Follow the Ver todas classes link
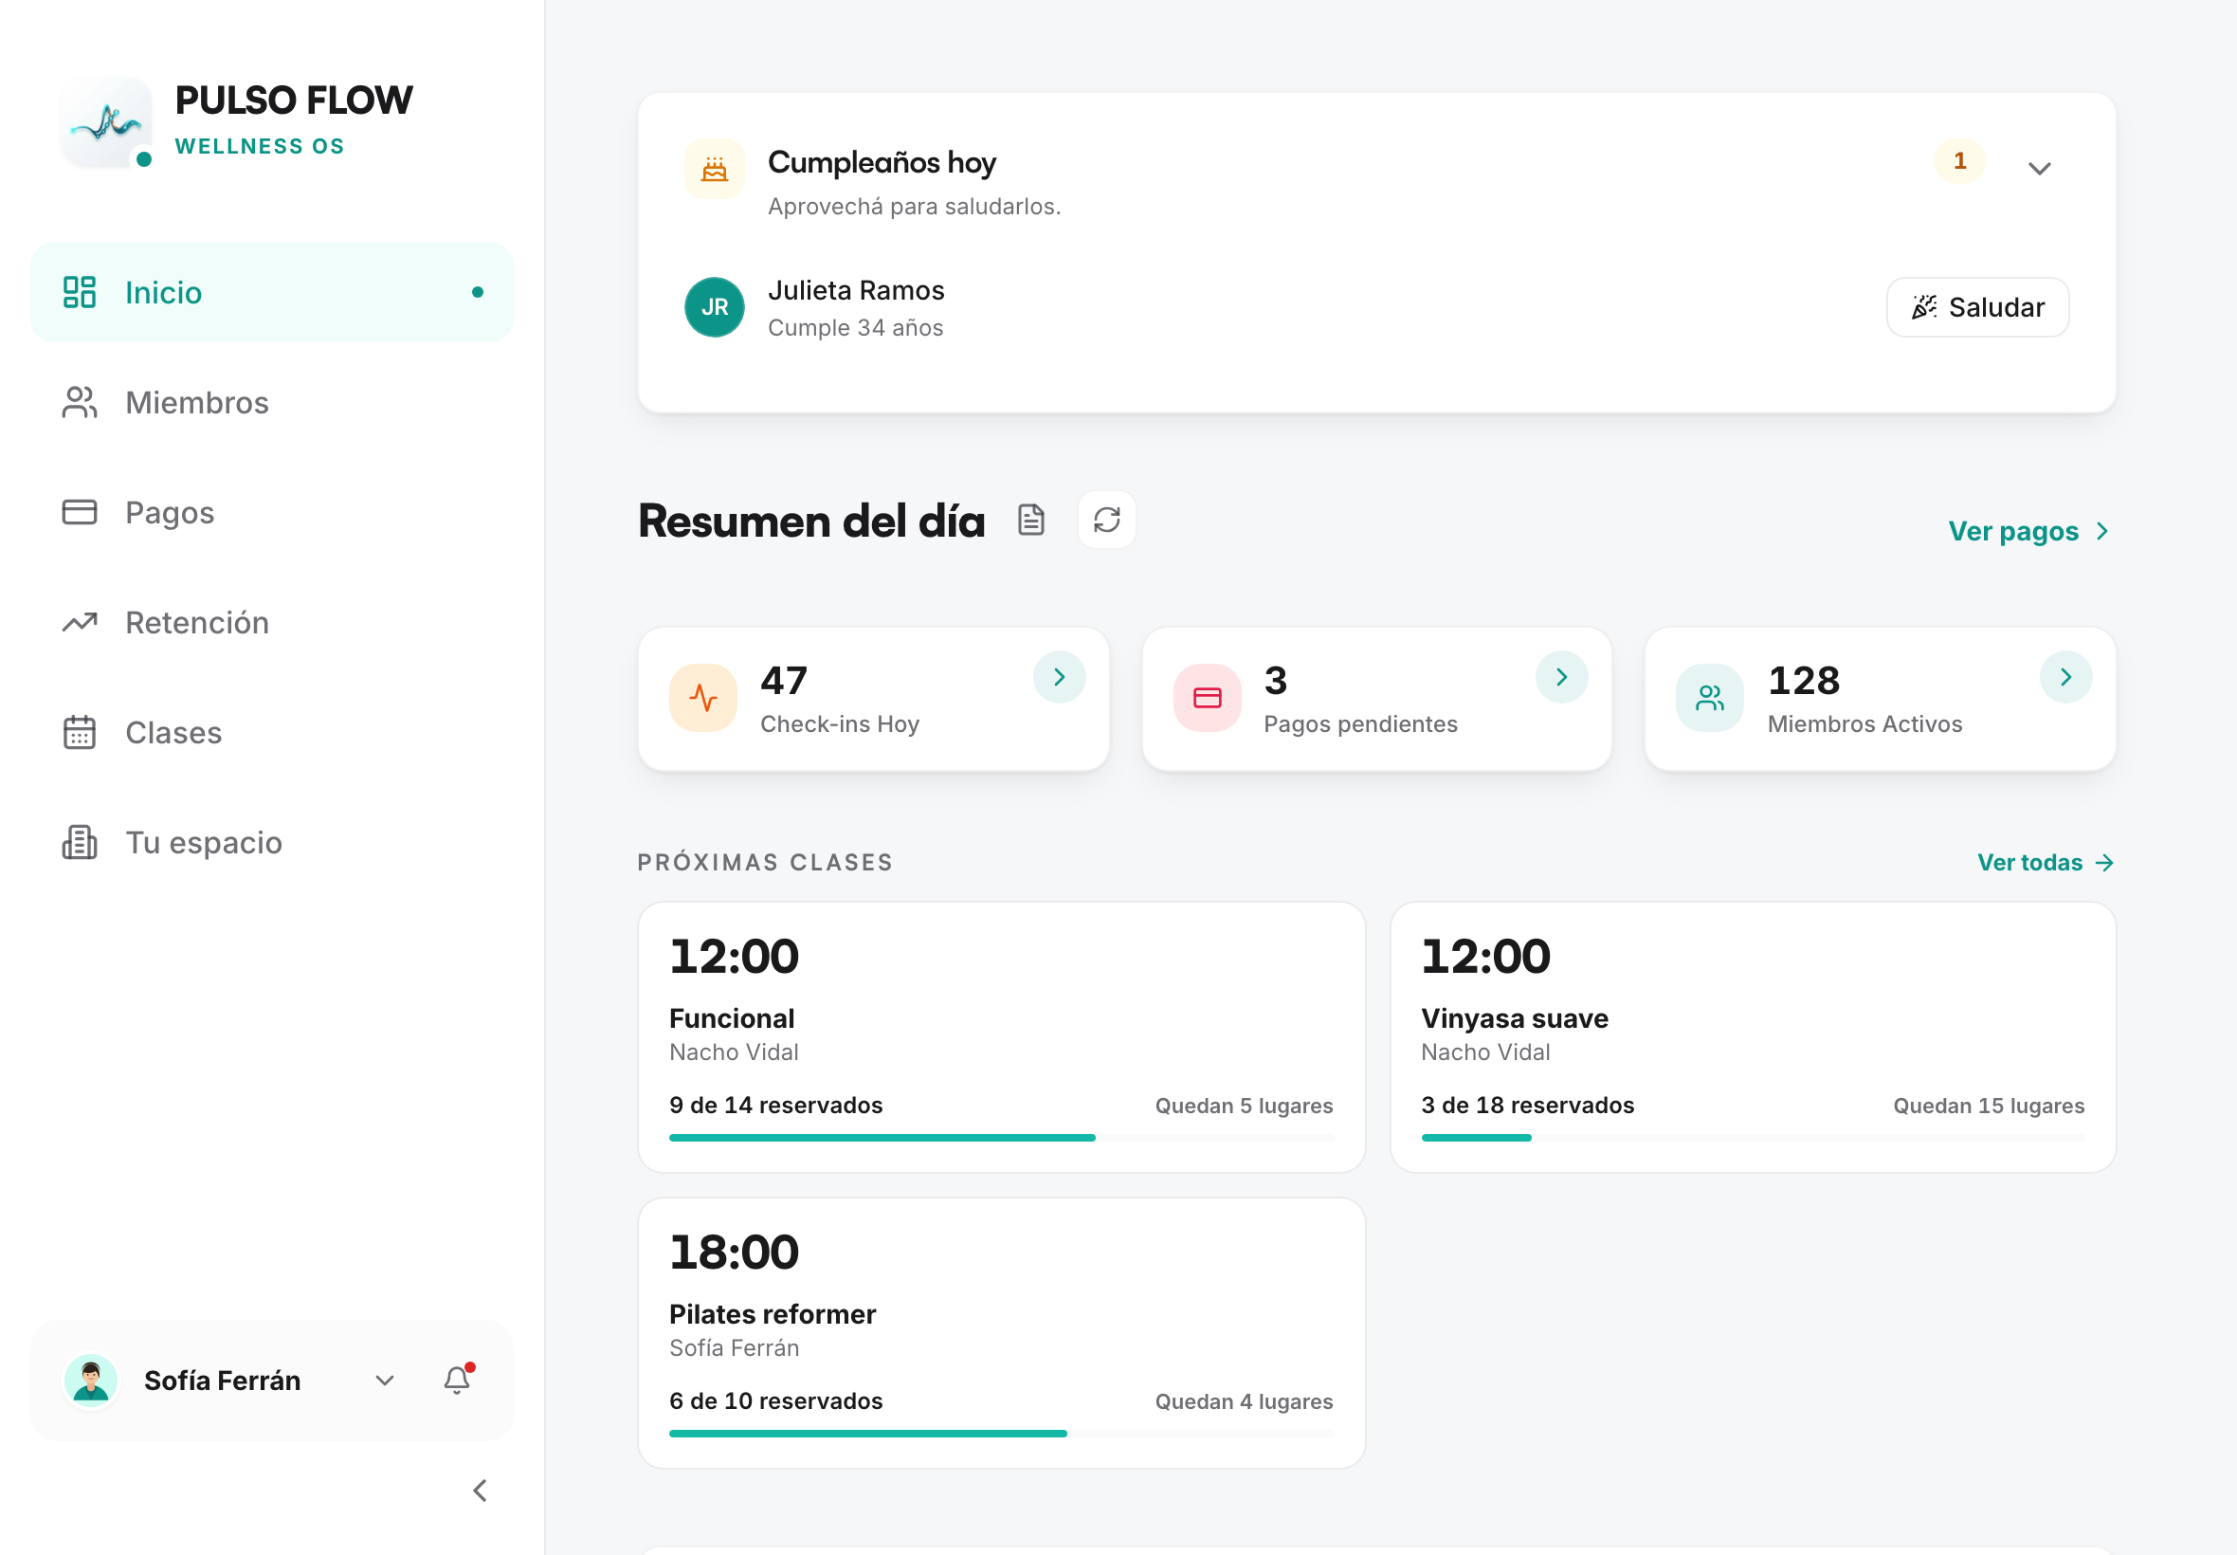 point(2046,862)
